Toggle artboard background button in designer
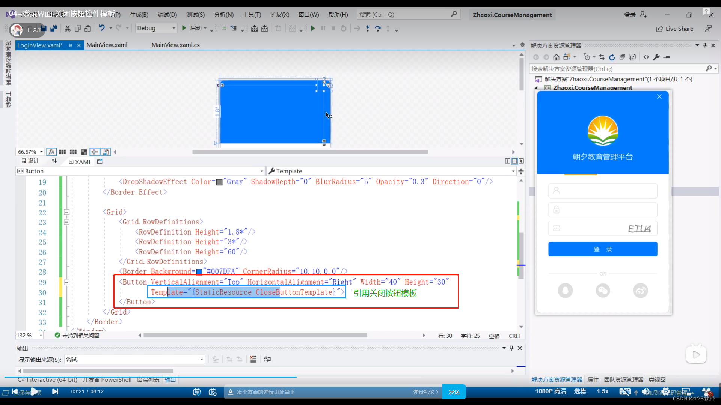Image resolution: width=721 pixels, height=405 pixels. [x=84, y=152]
